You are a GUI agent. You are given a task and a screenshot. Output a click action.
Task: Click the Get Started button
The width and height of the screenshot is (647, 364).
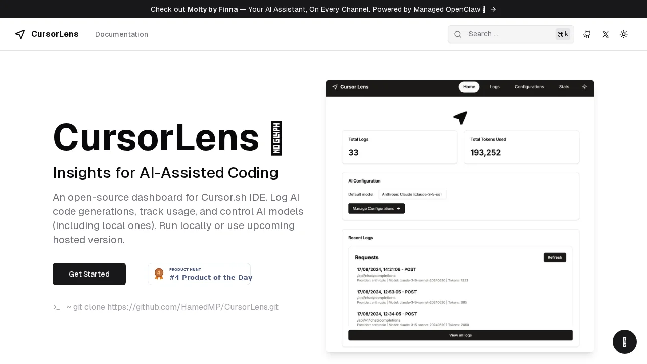coord(89,274)
